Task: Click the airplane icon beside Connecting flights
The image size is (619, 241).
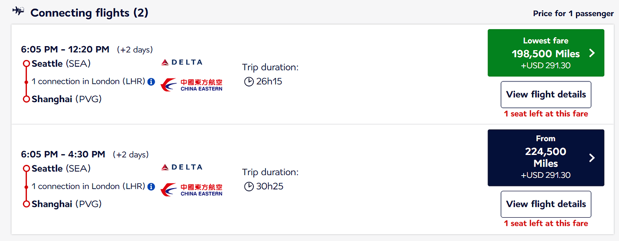Action: click(18, 11)
